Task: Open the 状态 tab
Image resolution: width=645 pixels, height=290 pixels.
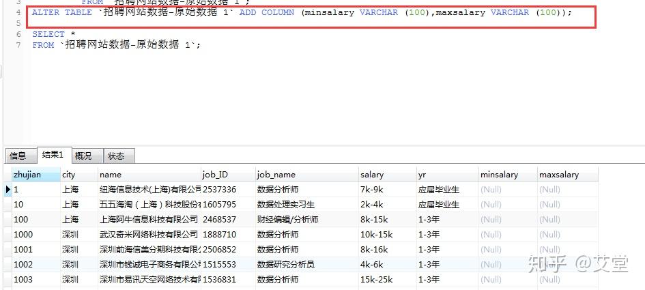Action: pyautogui.click(x=119, y=156)
